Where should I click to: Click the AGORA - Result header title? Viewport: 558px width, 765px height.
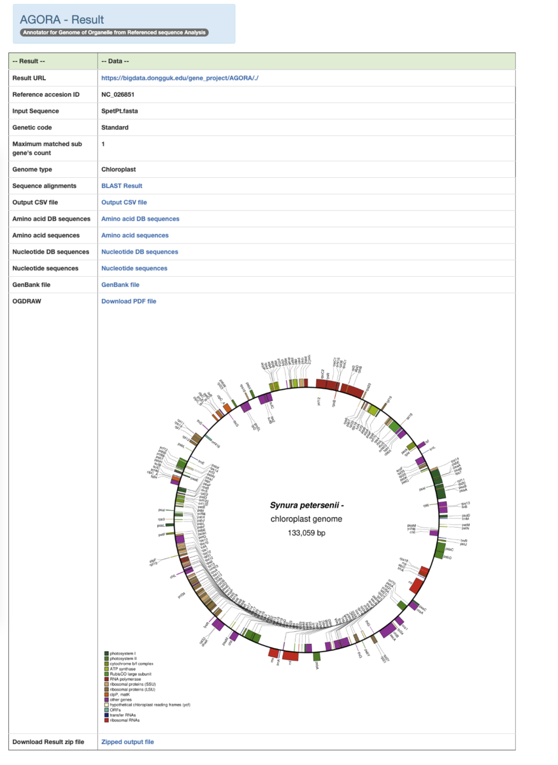(62, 20)
